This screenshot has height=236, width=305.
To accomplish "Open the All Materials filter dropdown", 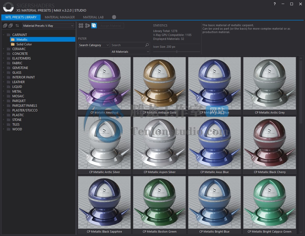I will 130,52.
